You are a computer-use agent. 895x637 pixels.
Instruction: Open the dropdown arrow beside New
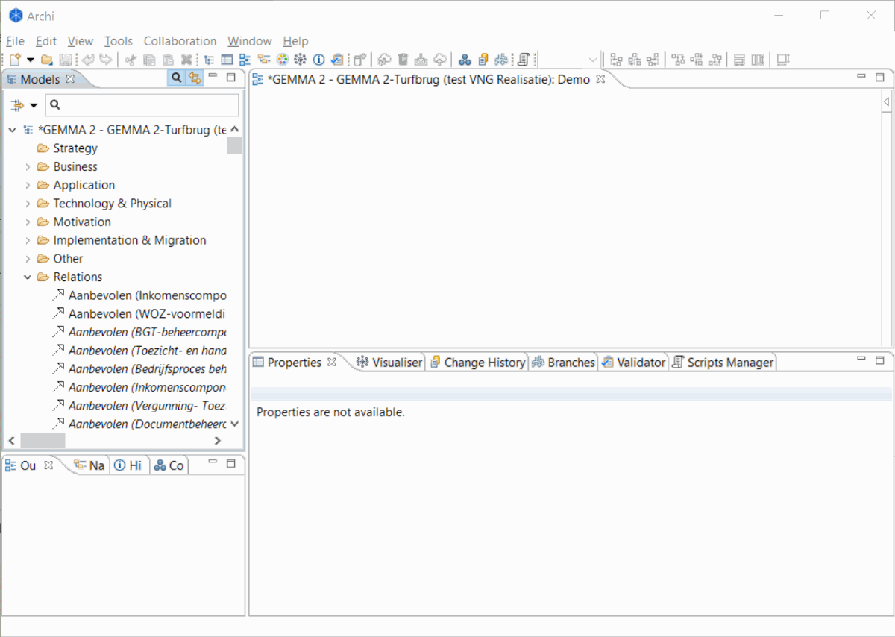(31, 60)
